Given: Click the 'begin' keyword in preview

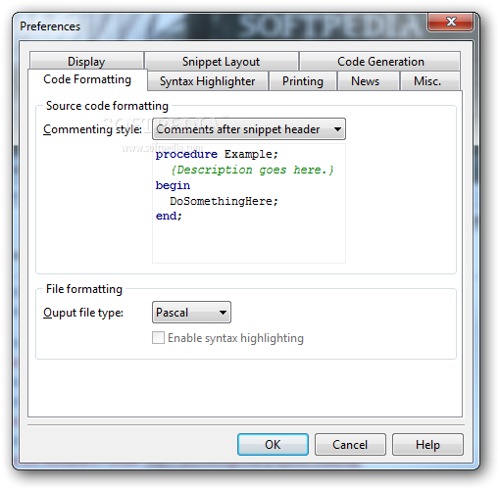Looking at the screenshot, I should [173, 185].
